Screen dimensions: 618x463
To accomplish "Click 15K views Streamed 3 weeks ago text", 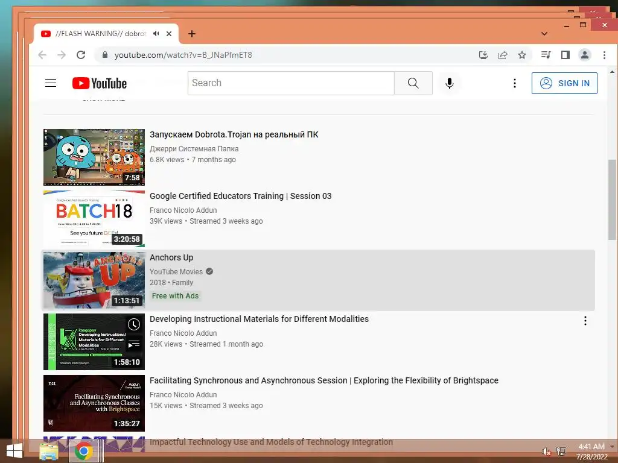I will [x=206, y=405].
